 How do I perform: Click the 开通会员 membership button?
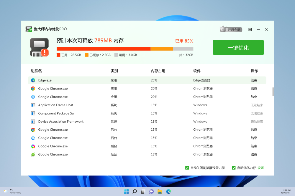pyautogui.click(x=231, y=29)
